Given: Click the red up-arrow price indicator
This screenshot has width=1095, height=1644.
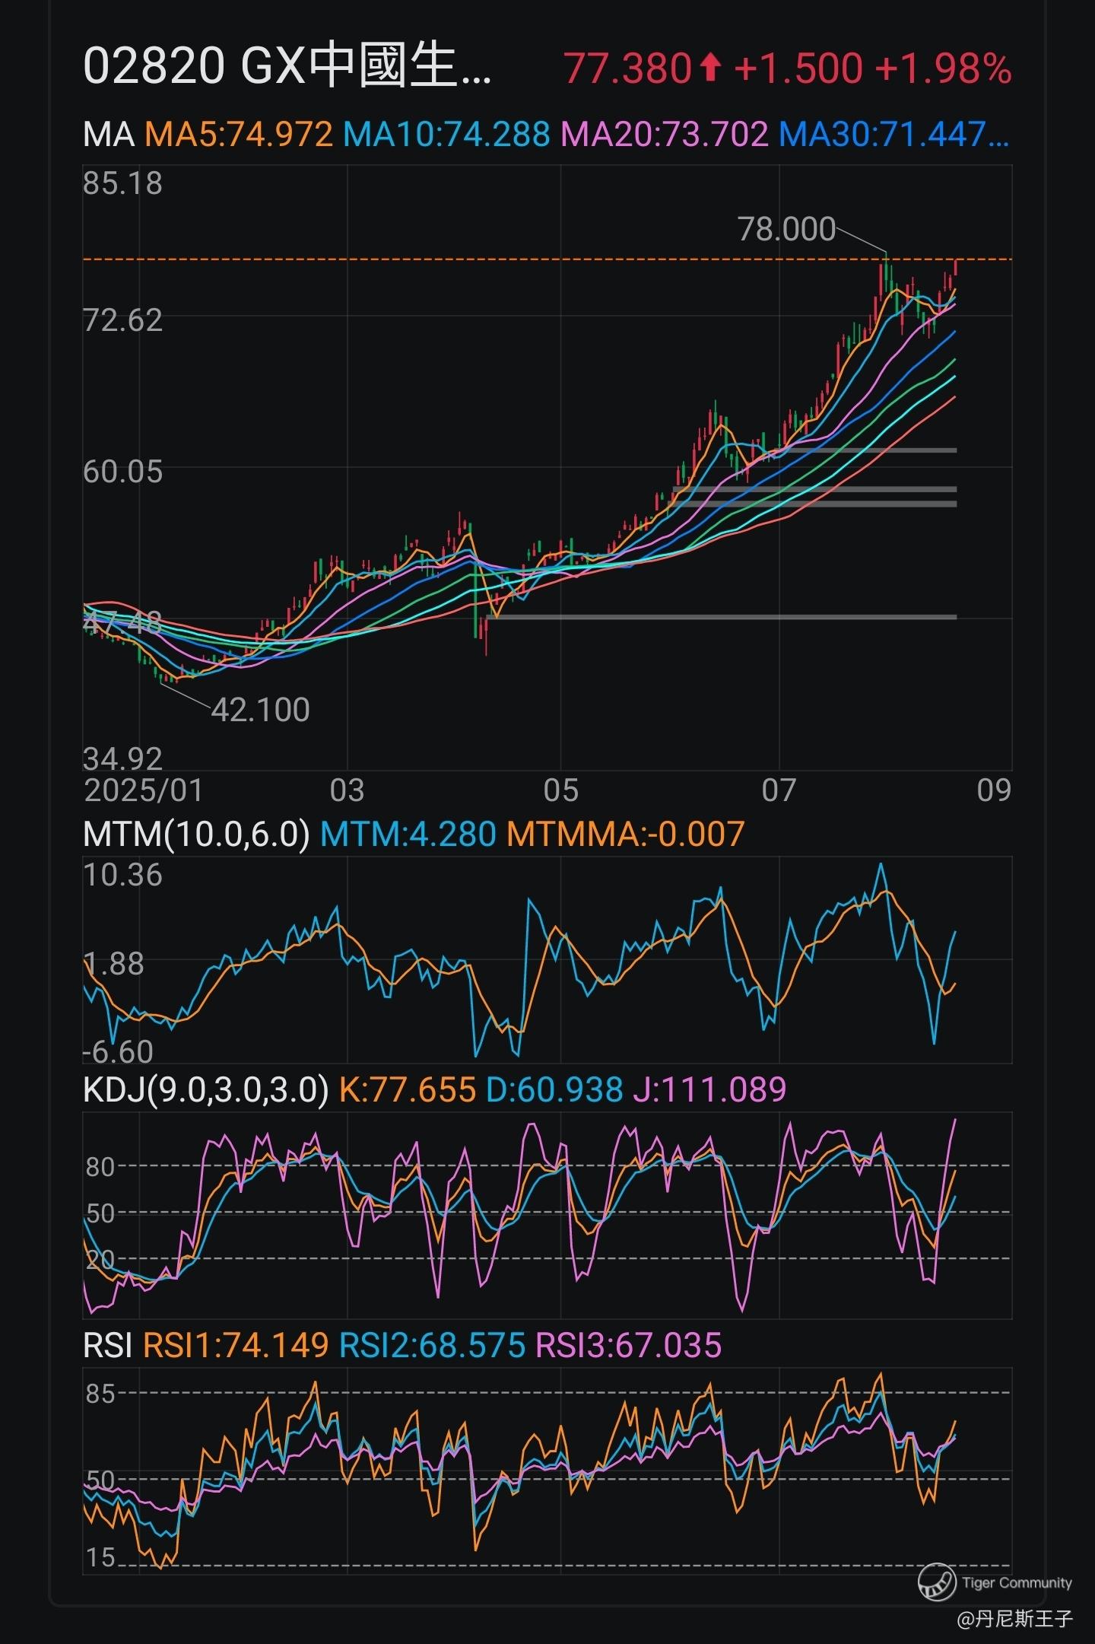Looking at the screenshot, I should click(710, 68).
